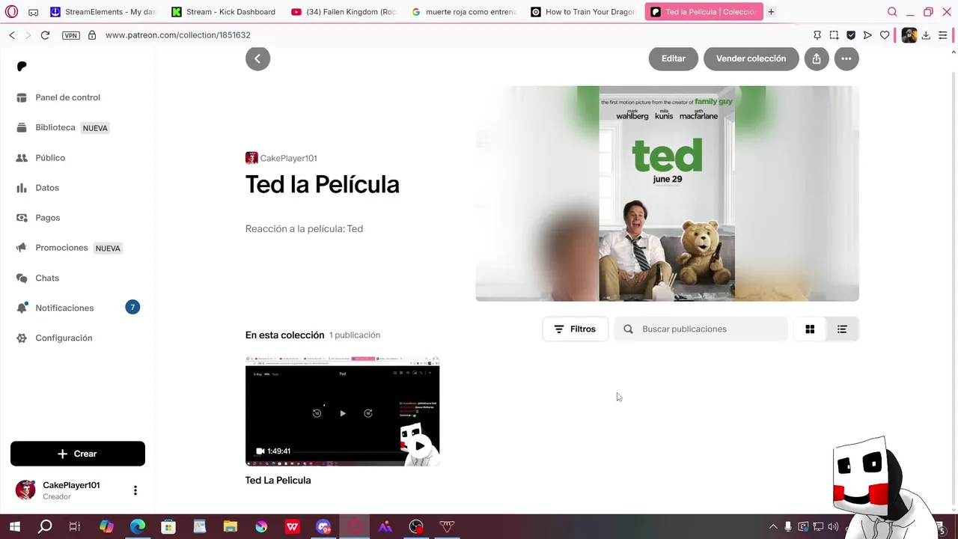Open a new browser tab
Image resolution: width=958 pixels, height=539 pixels.
[771, 12]
